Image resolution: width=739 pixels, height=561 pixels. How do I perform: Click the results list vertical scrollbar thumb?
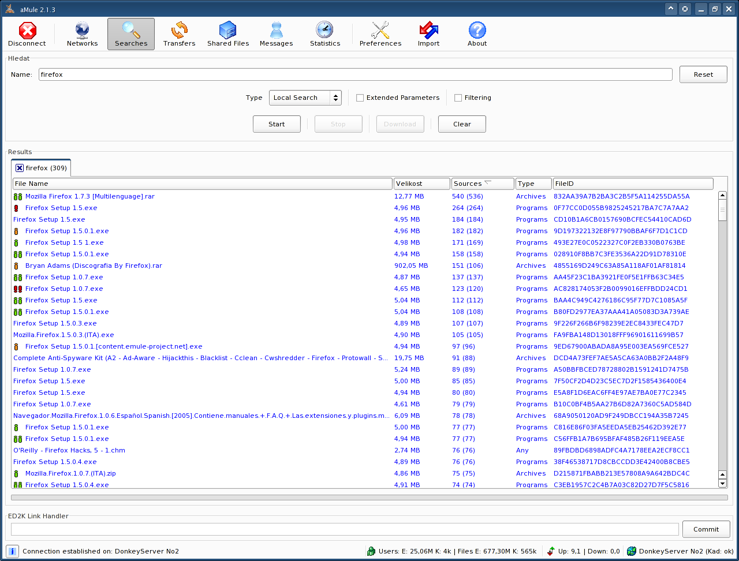pyautogui.click(x=722, y=211)
